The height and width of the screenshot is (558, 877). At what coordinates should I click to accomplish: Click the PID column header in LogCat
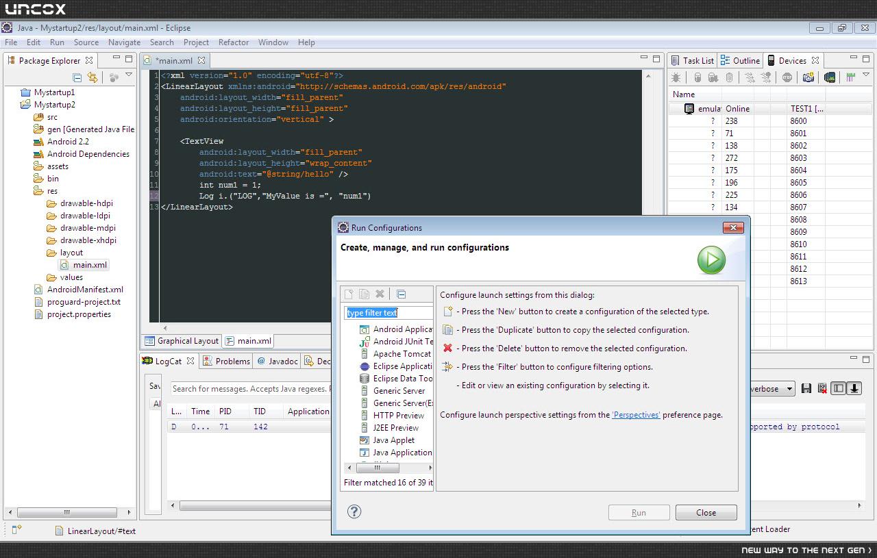(232, 411)
